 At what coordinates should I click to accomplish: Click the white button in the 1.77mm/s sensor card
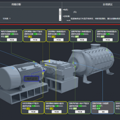[x=108, y=40]
